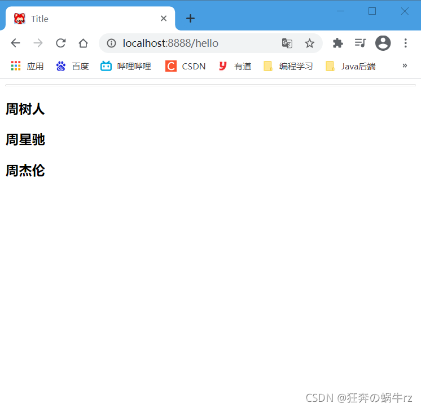Expand the 编程学习 bookmark folder
This screenshot has width=421, height=408.
[288, 66]
